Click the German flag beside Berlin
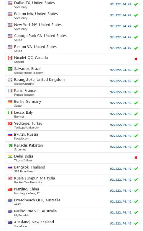Viewport: 143px width, 231px height. [x=10, y=102]
